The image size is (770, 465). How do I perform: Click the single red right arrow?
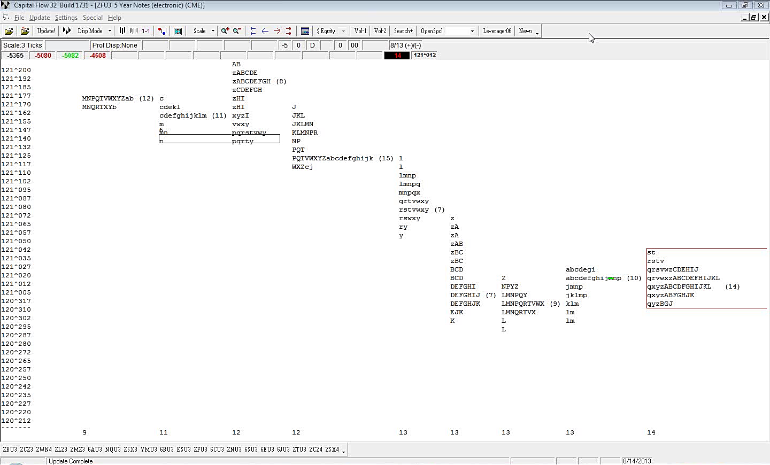(276, 31)
